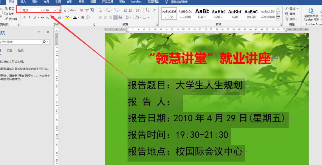Decrease paragraph indent
The image size is (322, 165).
(125, 10)
